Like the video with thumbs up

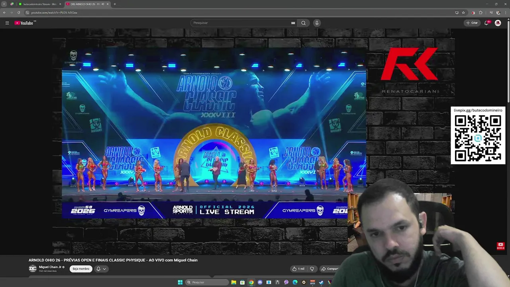coord(298,269)
